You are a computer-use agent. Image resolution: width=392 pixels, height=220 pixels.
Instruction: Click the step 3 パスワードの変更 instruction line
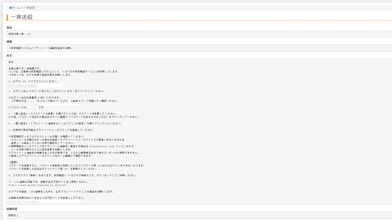coord(62,114)
